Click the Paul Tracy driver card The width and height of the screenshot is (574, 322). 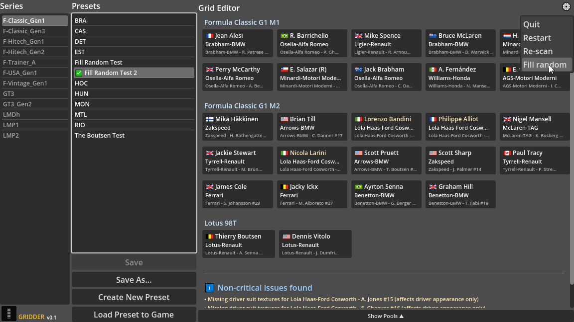tap(535, 161)
